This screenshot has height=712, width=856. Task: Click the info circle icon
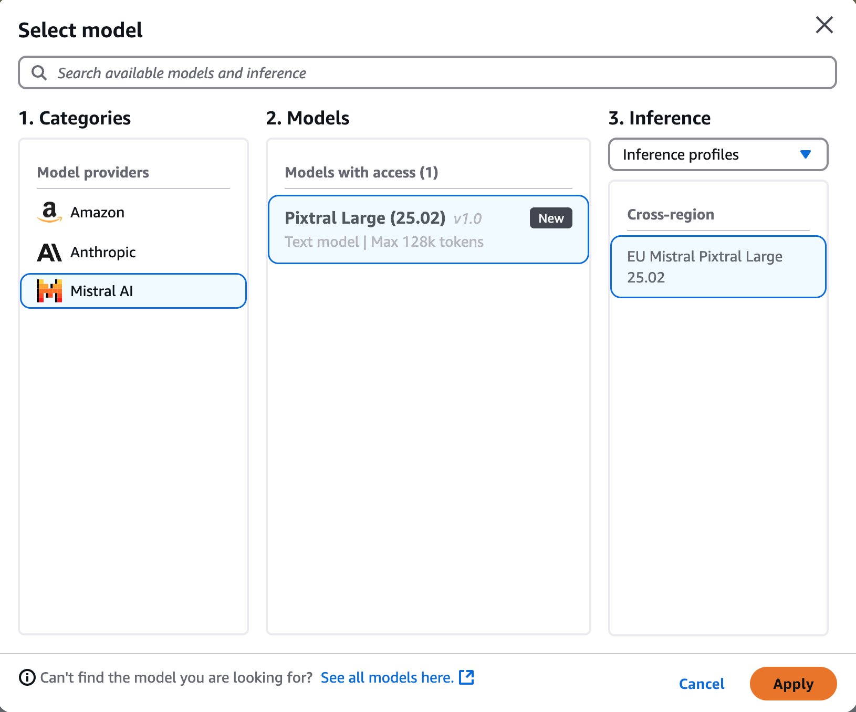pyautogui.click(x=27, y=678)
